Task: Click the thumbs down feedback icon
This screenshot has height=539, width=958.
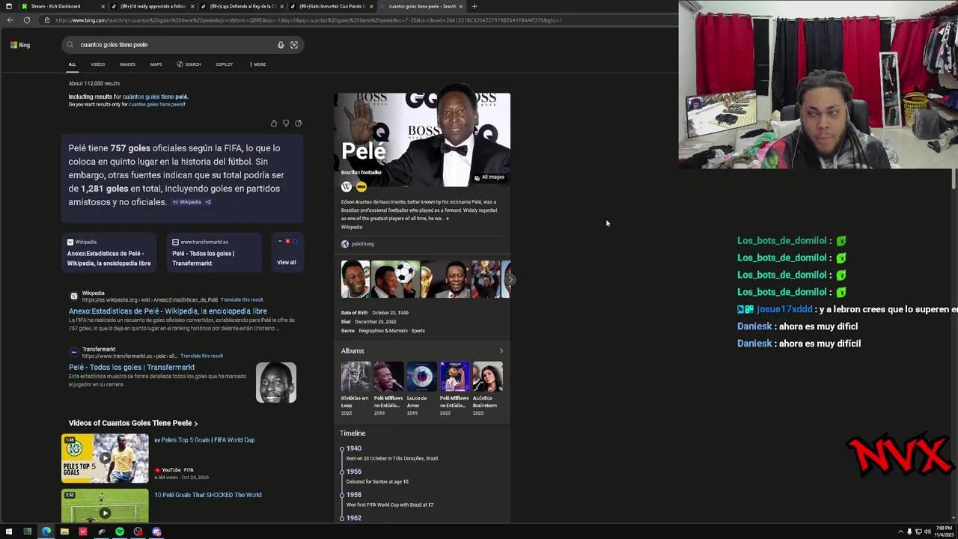Action: point(286,124)
